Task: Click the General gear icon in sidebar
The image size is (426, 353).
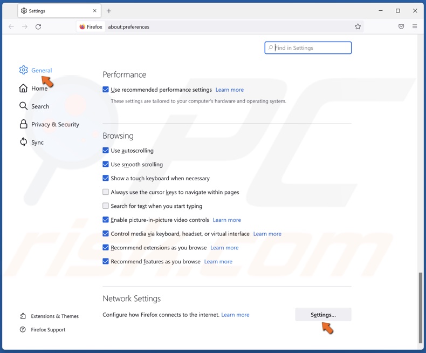Action: tap(23, 70)
